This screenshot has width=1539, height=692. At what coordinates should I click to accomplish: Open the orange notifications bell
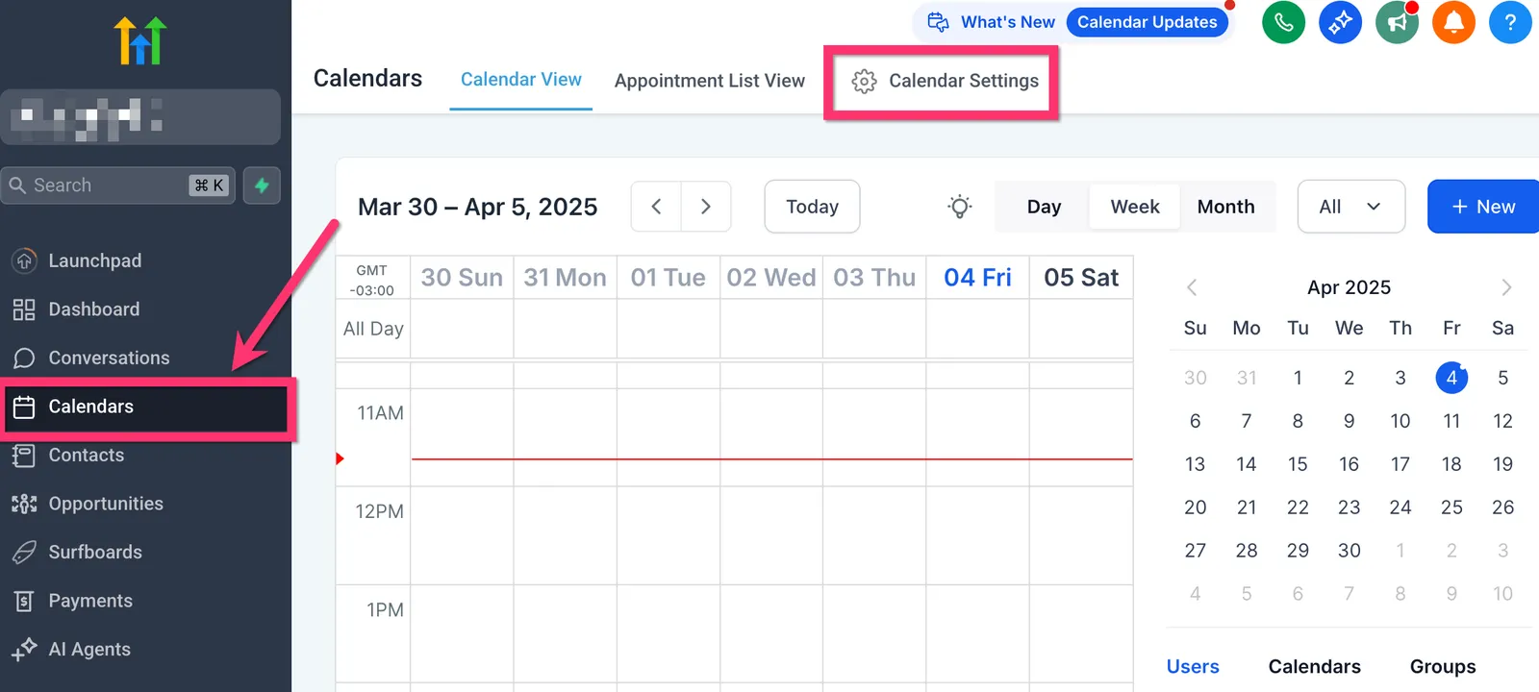tap(1453, 22)
